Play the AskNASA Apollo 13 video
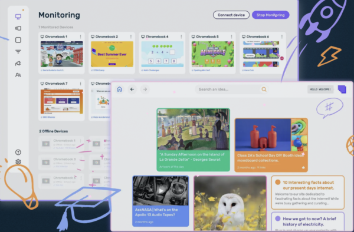 pyautogui.click(x=160, y=191)
